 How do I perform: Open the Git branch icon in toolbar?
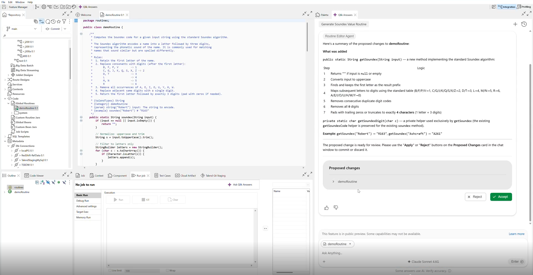point(37,7)
